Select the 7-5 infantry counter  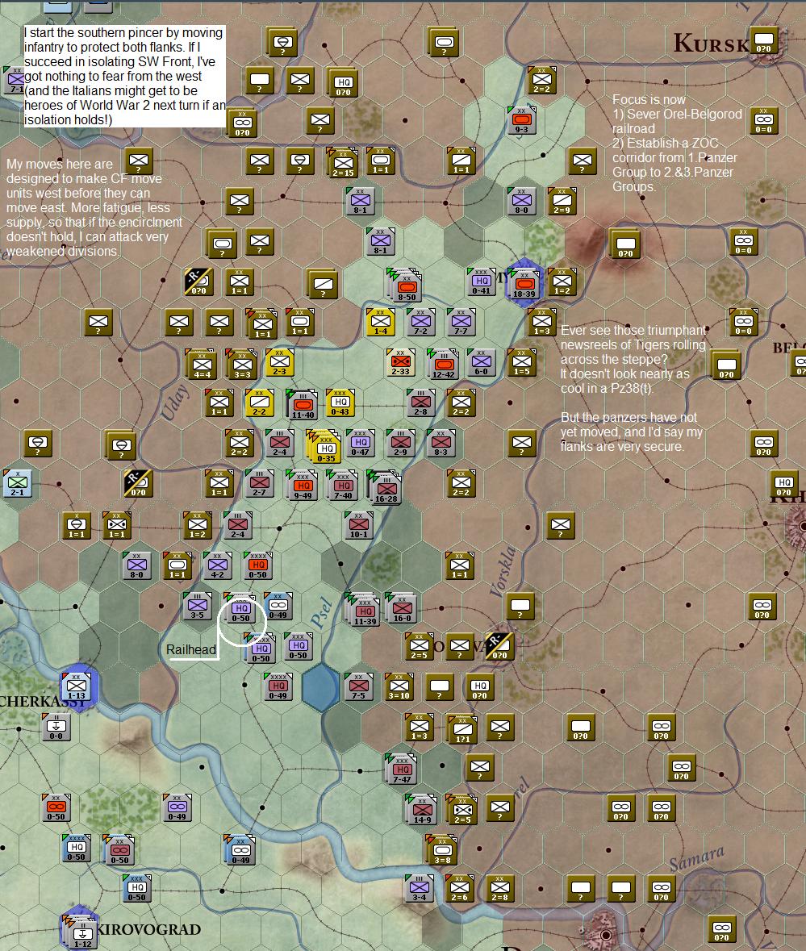click(x=358, y=686)
